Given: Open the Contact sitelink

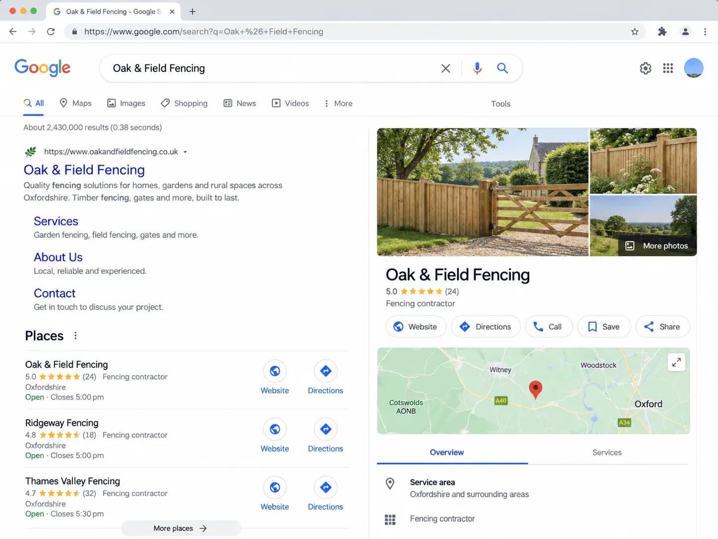Looking at the screenshot, I should pyautogui.click(x=55, y=293).
